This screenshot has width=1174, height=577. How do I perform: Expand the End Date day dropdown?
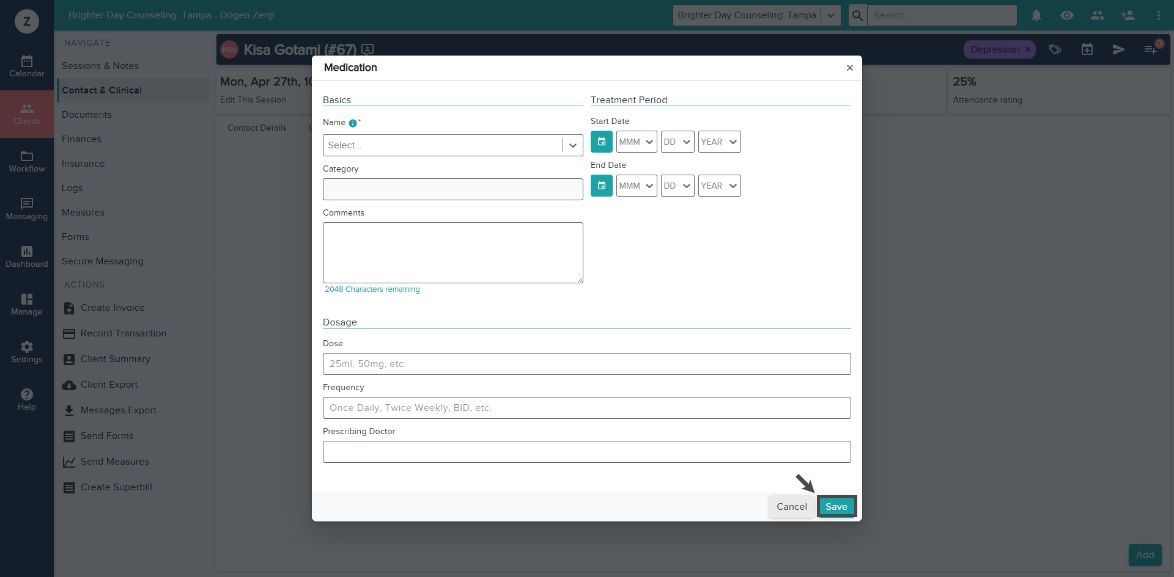tap(677, 186)
